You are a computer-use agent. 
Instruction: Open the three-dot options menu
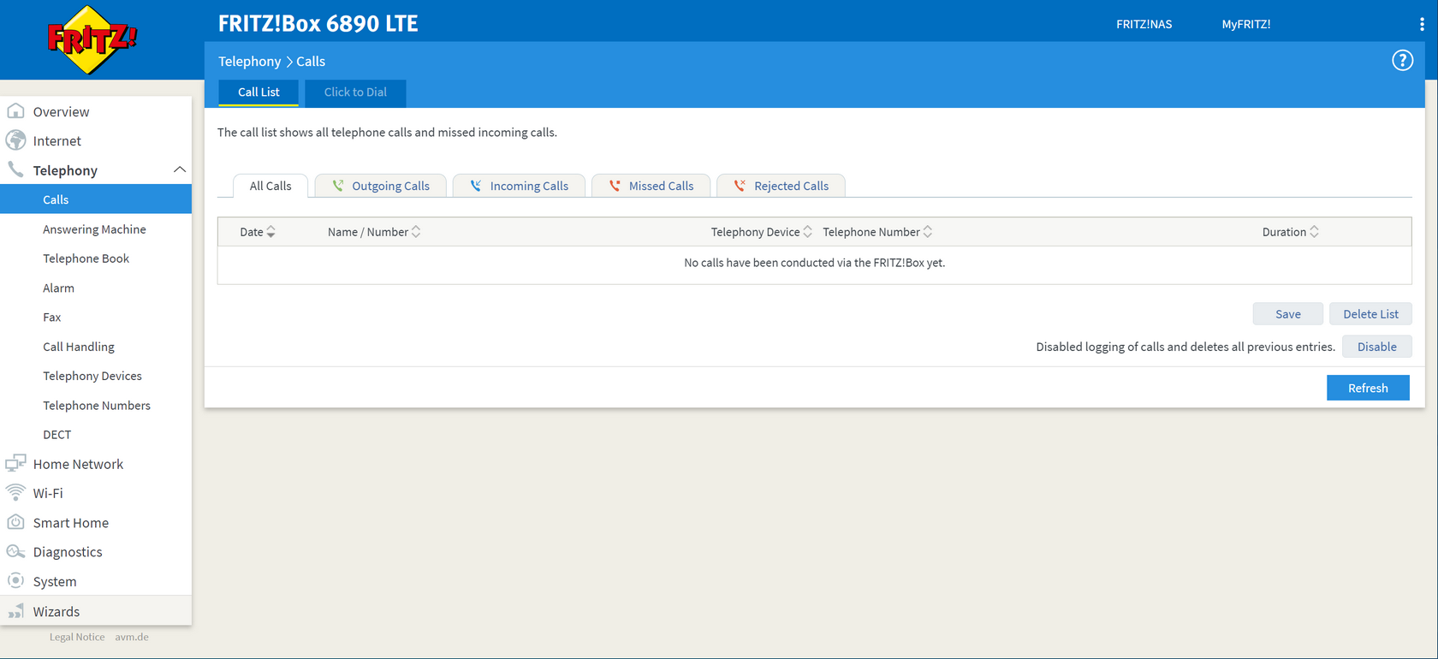pyautogui.click(x=1422, y=25)
